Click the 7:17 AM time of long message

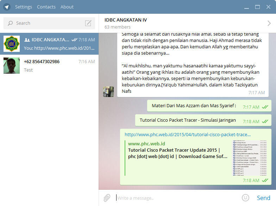[x=257, y=92]
